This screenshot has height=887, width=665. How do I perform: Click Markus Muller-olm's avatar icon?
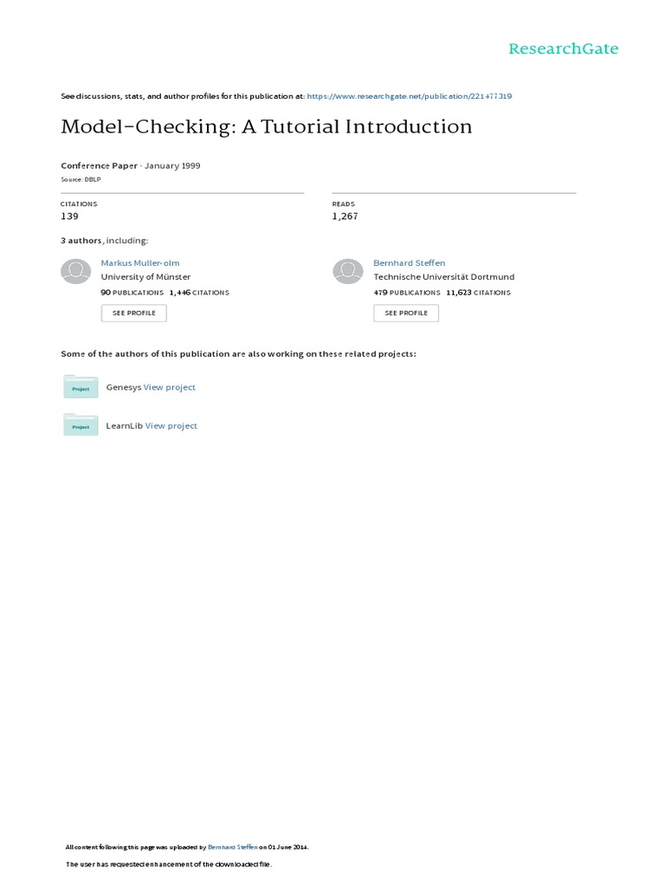click(x=76, y=271)
